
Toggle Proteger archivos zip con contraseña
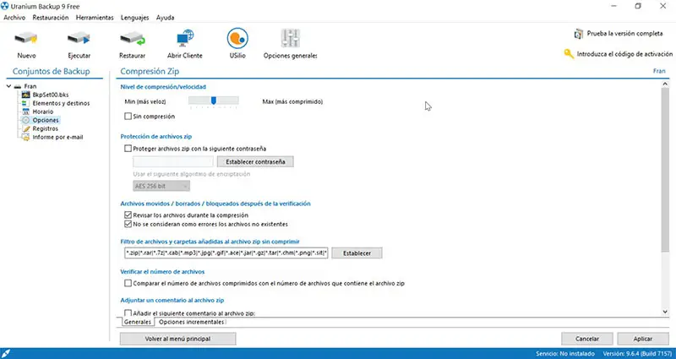pyautogui.click(x=128, y=149)
